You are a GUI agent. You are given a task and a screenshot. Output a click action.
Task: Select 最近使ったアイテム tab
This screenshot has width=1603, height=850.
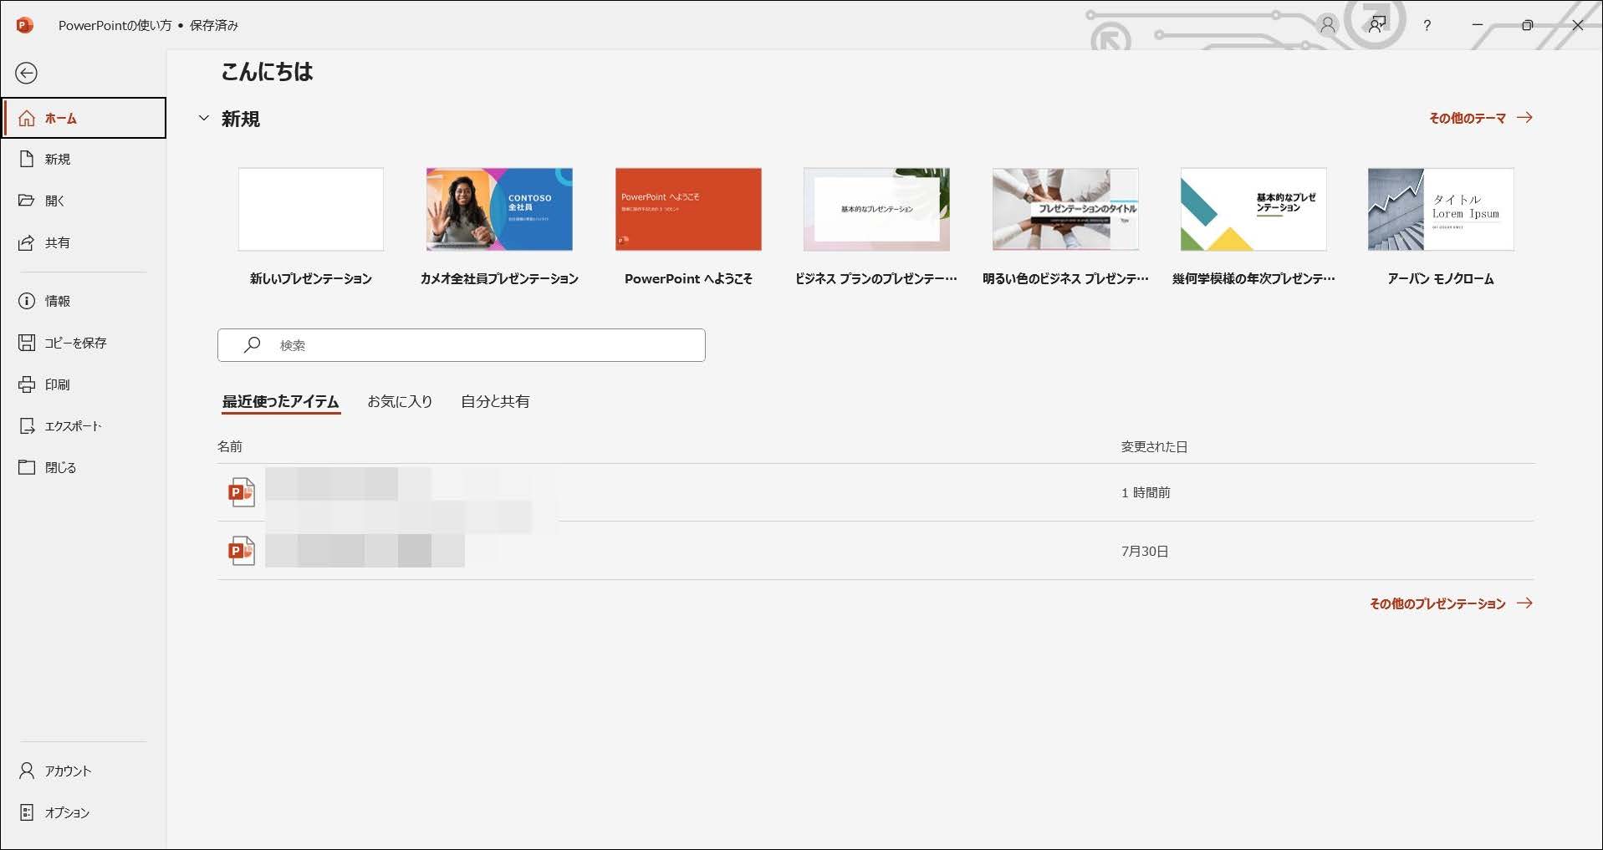pyautogui.click(x=280, y=402)
